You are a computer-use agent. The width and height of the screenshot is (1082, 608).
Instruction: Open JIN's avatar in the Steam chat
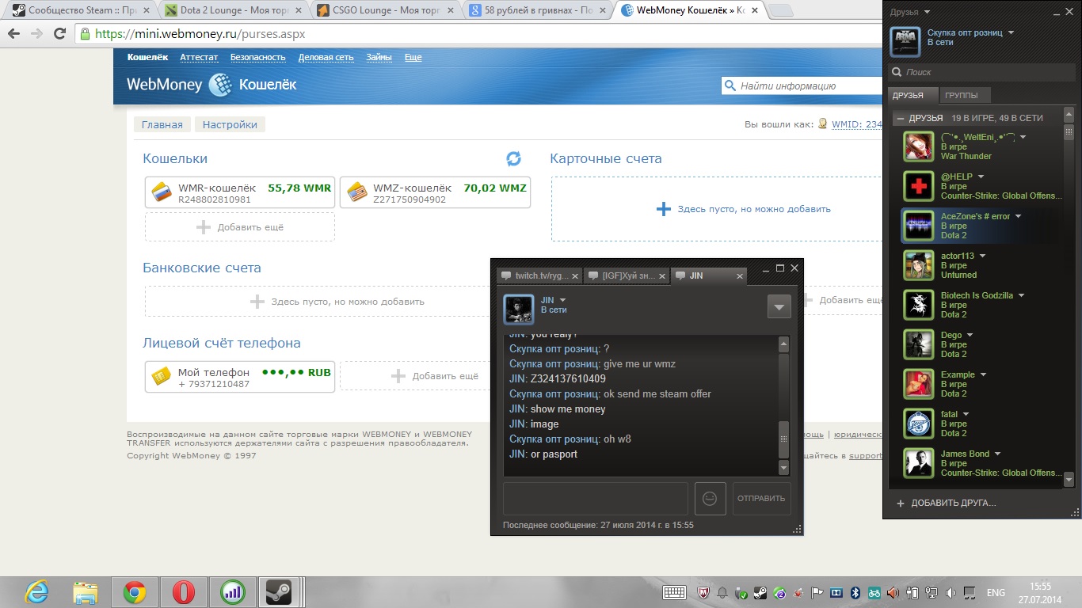[x=519, y=309]
